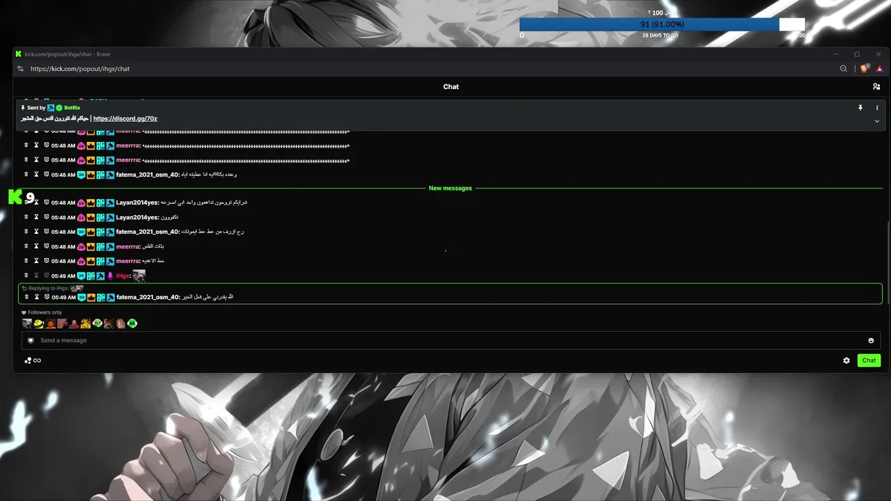This screenshot has height=501, width=891.
Task: Click level 30 badge on 05:49 AM reply
Action: [81, 297]
